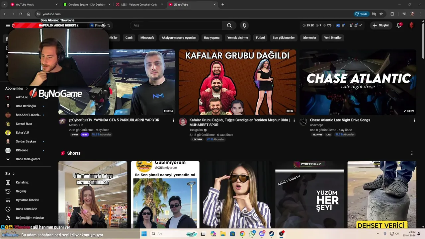
Task: Select the Yemek pişirme filter chip
Action: pyautogui.click(x=238, y=38)
